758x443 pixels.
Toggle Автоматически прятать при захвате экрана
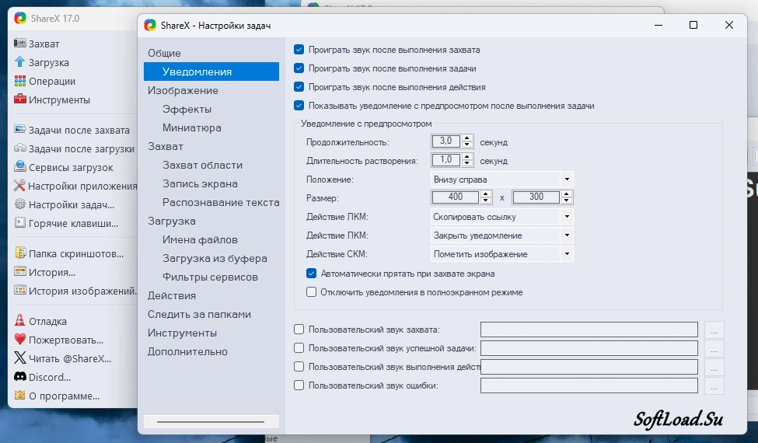311,274
